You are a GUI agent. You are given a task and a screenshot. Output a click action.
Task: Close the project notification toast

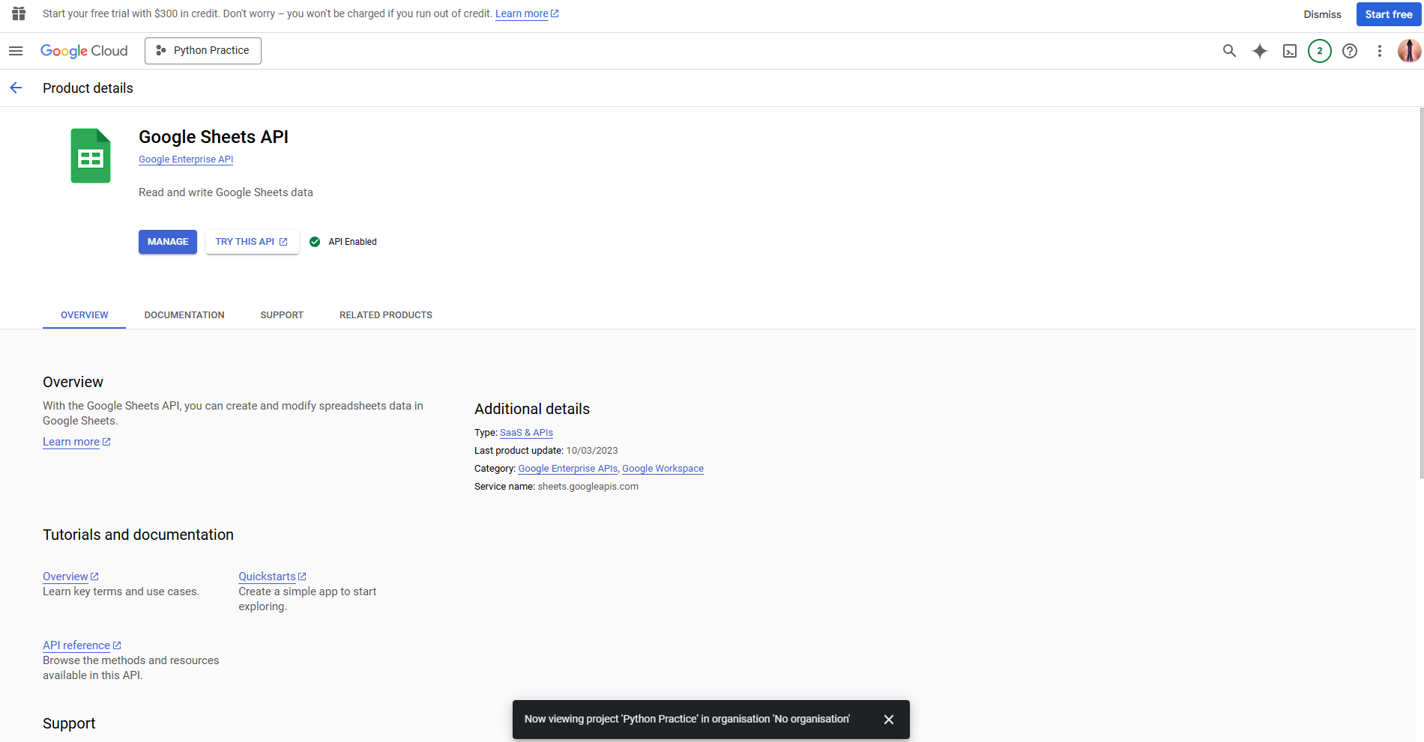coord(889,720)
